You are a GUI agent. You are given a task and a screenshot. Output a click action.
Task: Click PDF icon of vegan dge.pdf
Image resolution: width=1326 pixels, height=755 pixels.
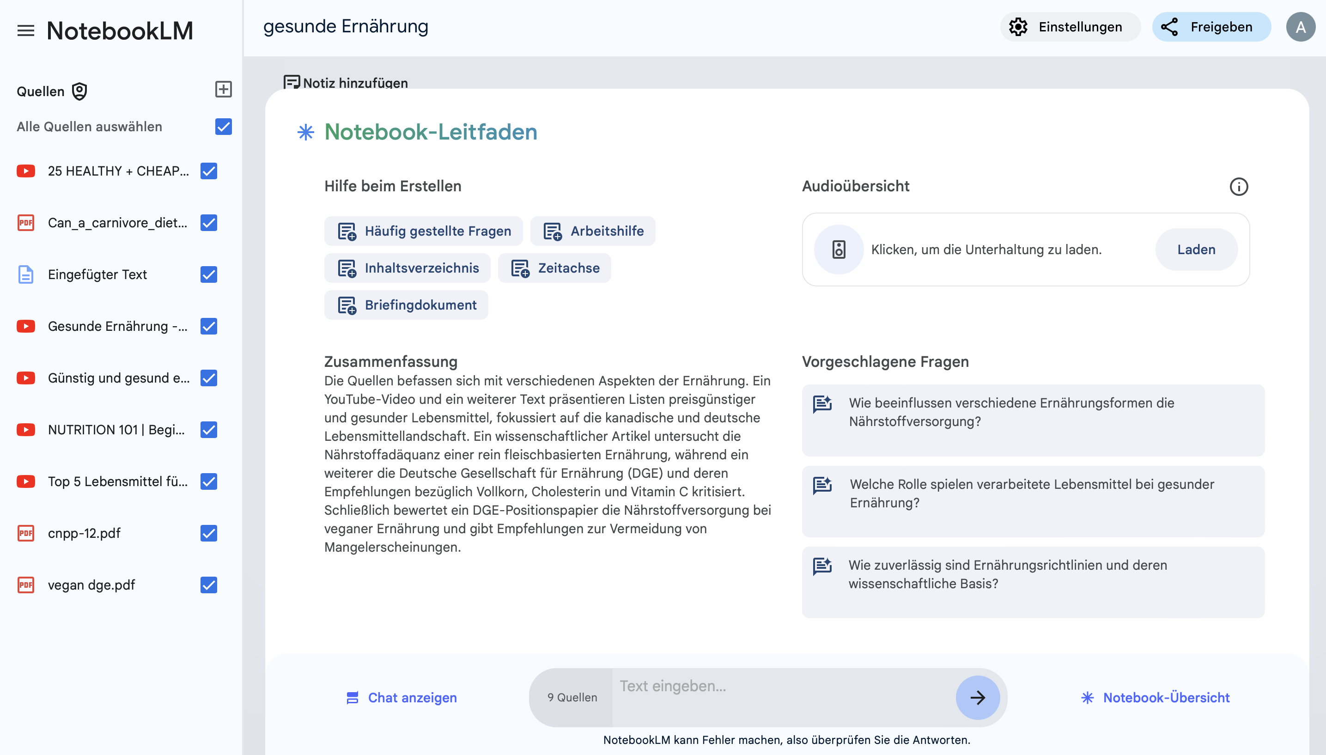click(x=26, y=585)
